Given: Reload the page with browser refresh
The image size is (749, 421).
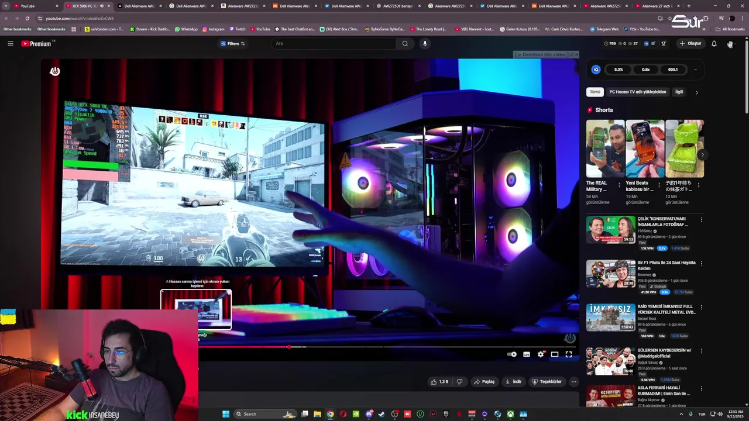Looking at the screenshot, I should 27,18.
